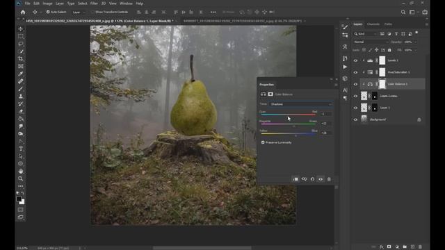Select the Eyedropper tool
Image resolution: width=445 pixels, height=250 pixels.
pyautogui.click(x=21, y=74)
